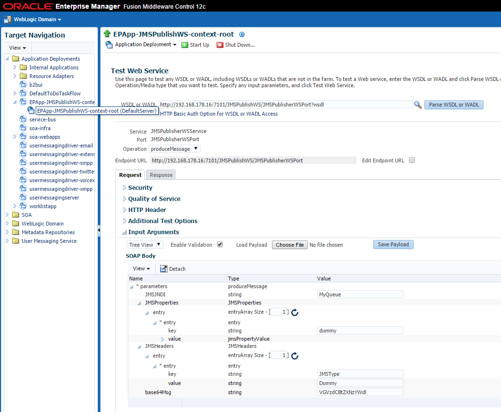Click the green up-arrow status icon
The height and width of the screenshot is (412, 501).
tap(107, 34)
